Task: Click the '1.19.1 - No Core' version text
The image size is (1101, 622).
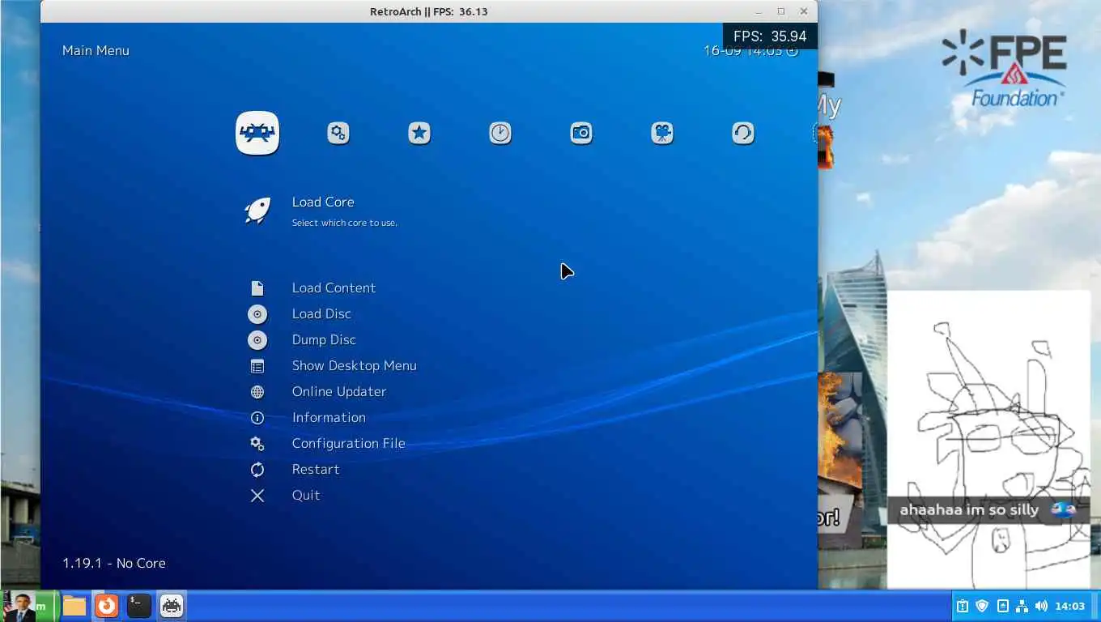Action: click(114, 563)
